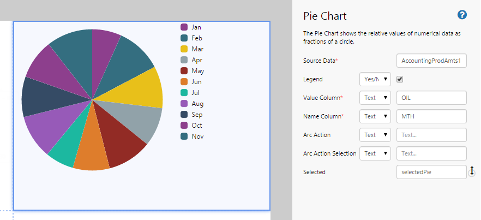Image resolution: width=481 pixels, height=220 pixels.
Task: Open the Name Column type dropdown
Action: point(375,116)
